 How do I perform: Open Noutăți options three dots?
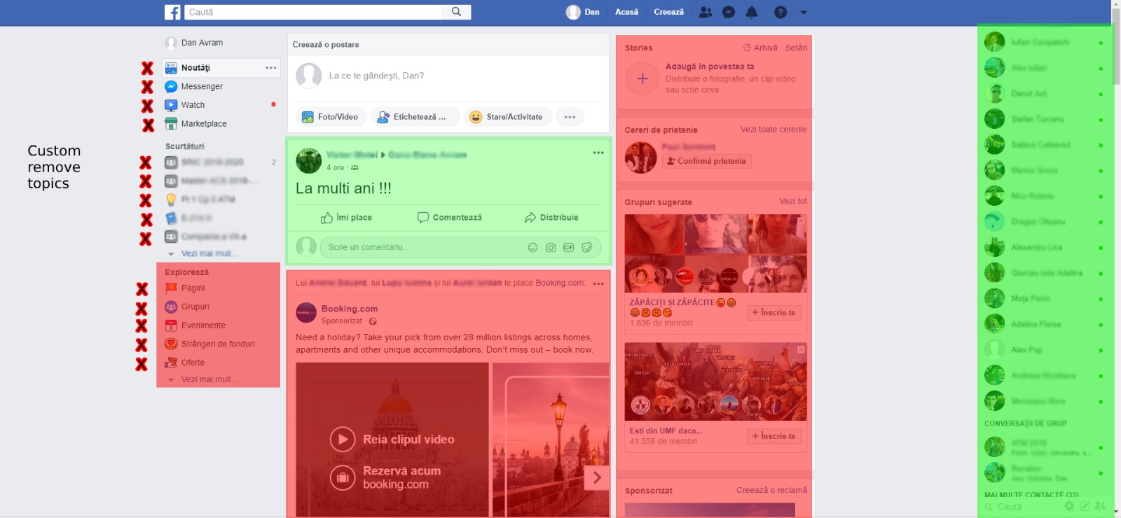271,68
